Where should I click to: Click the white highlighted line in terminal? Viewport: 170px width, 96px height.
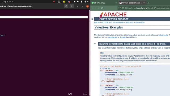[x=44, y=17]
